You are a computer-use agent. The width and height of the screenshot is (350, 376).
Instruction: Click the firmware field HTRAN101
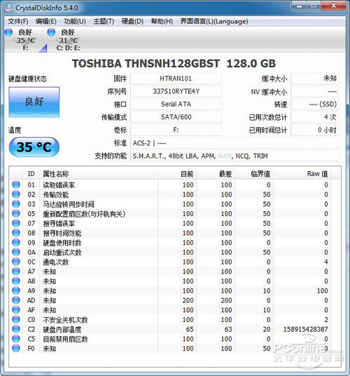click(176, 79)
